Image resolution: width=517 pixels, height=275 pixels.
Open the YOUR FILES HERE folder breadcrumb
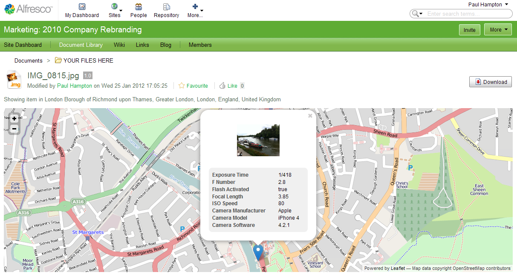88,60
